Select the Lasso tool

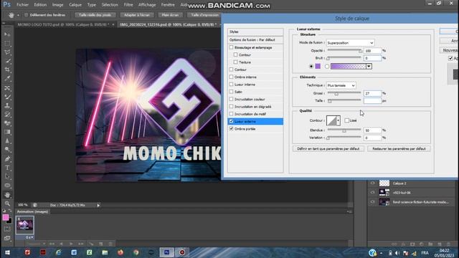[x=7, y=52]
